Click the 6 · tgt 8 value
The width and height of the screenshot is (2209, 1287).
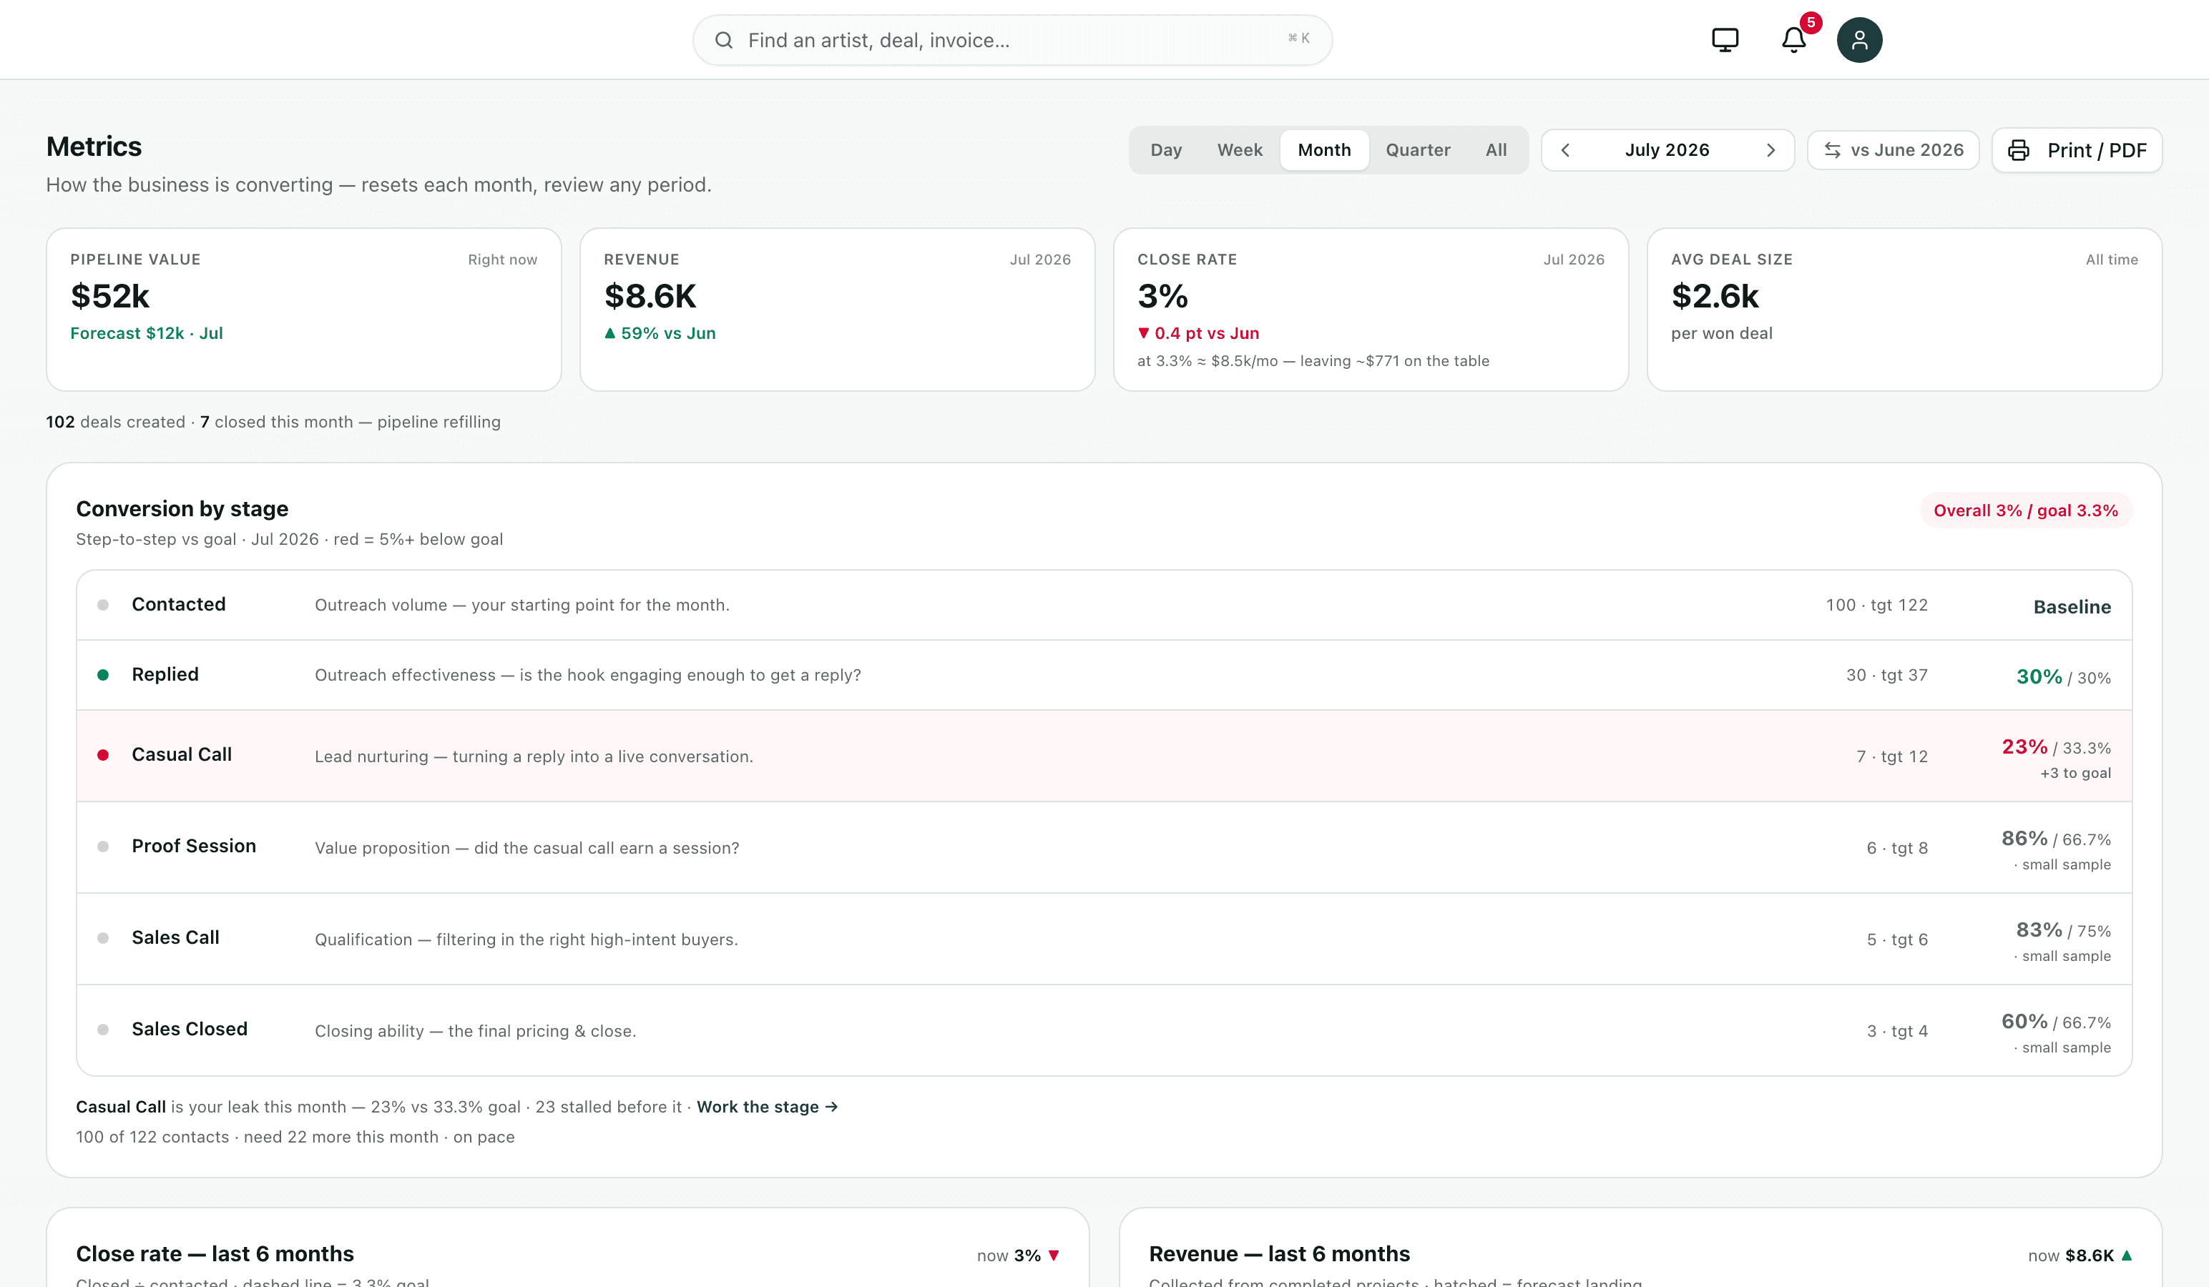pyautogui.click(x=1897, y=848)
